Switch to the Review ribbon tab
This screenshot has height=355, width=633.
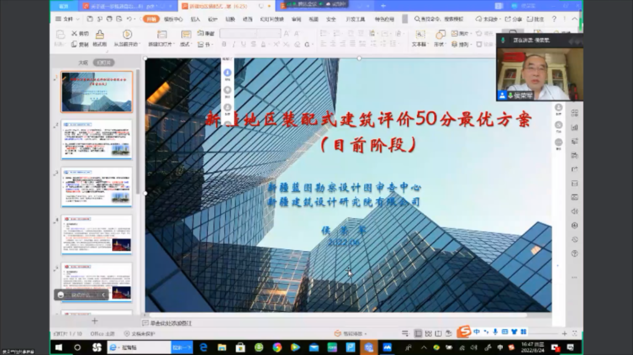coord(296,19)
